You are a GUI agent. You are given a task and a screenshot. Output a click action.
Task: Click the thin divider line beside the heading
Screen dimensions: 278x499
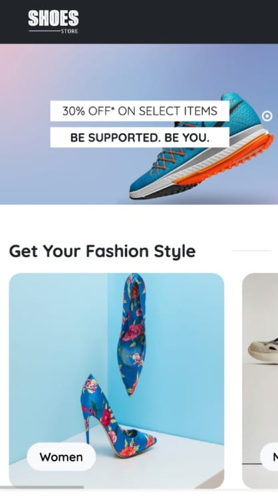[251, 251]
